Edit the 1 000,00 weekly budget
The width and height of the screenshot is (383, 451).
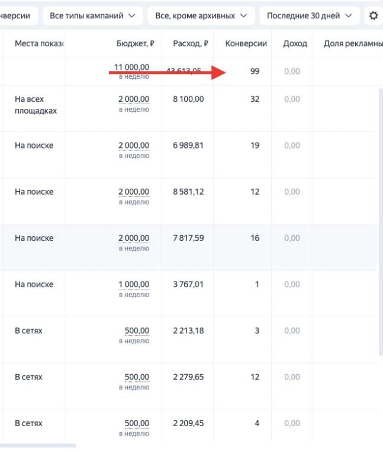134,285
